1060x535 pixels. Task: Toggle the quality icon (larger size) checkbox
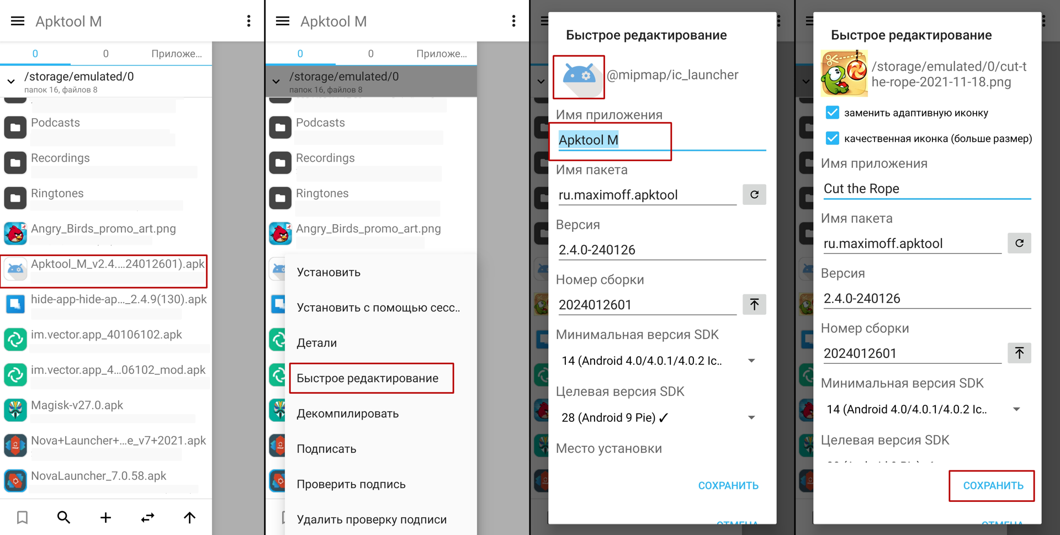(832, 138)
